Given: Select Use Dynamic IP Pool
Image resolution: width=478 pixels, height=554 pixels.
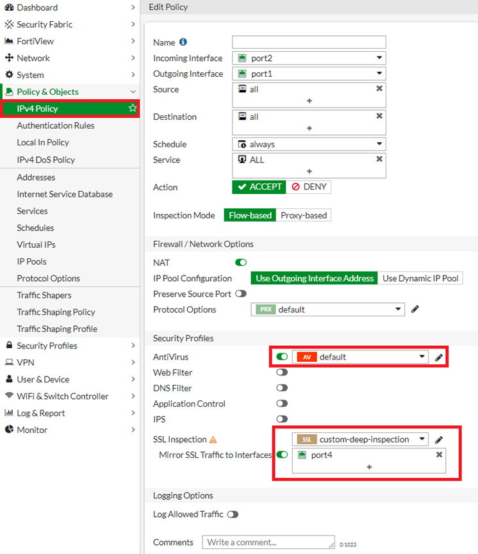Looking at the screenshot, I should point(420,279).
